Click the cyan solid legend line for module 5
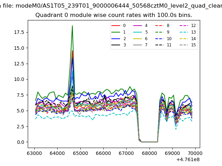This screenshot has width=222, height=166. pos(137,32)
